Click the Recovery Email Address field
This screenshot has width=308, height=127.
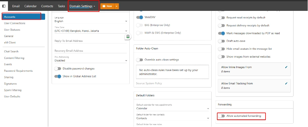point(91,51)
